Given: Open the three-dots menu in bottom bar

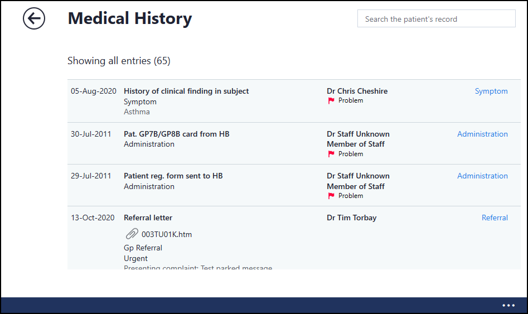Looking at the screenshot, I should pyautogui.click(x=508, y=305).
